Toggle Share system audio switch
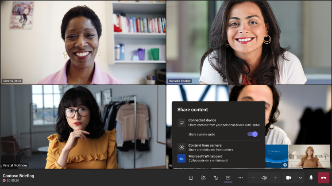Viewport: 332px width, 186px height. [x=253, y=134]
